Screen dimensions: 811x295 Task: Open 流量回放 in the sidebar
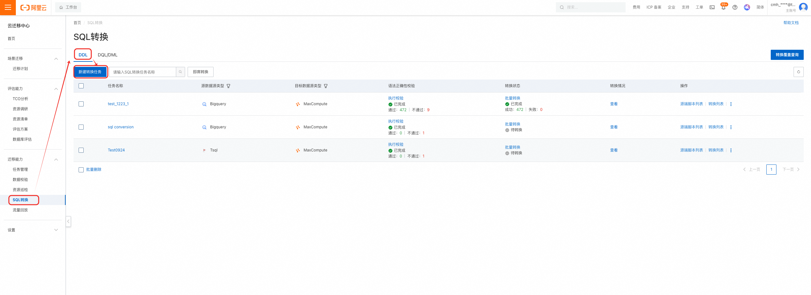point(20,210)
